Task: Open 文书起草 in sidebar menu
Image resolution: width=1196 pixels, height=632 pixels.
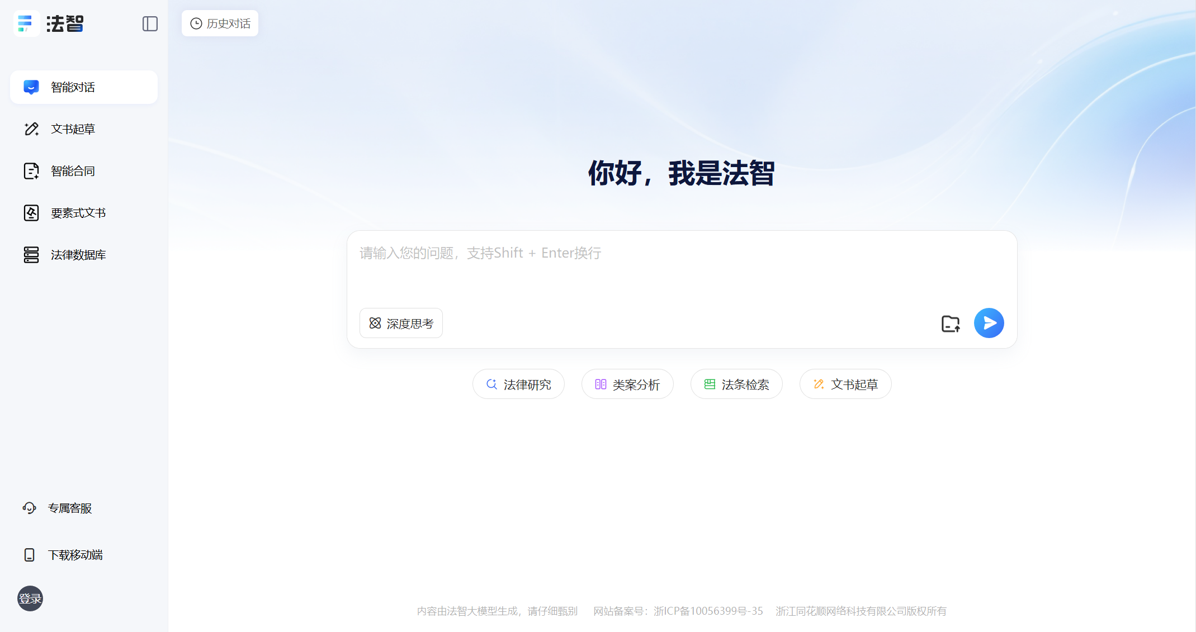Action: pos(84,129)
